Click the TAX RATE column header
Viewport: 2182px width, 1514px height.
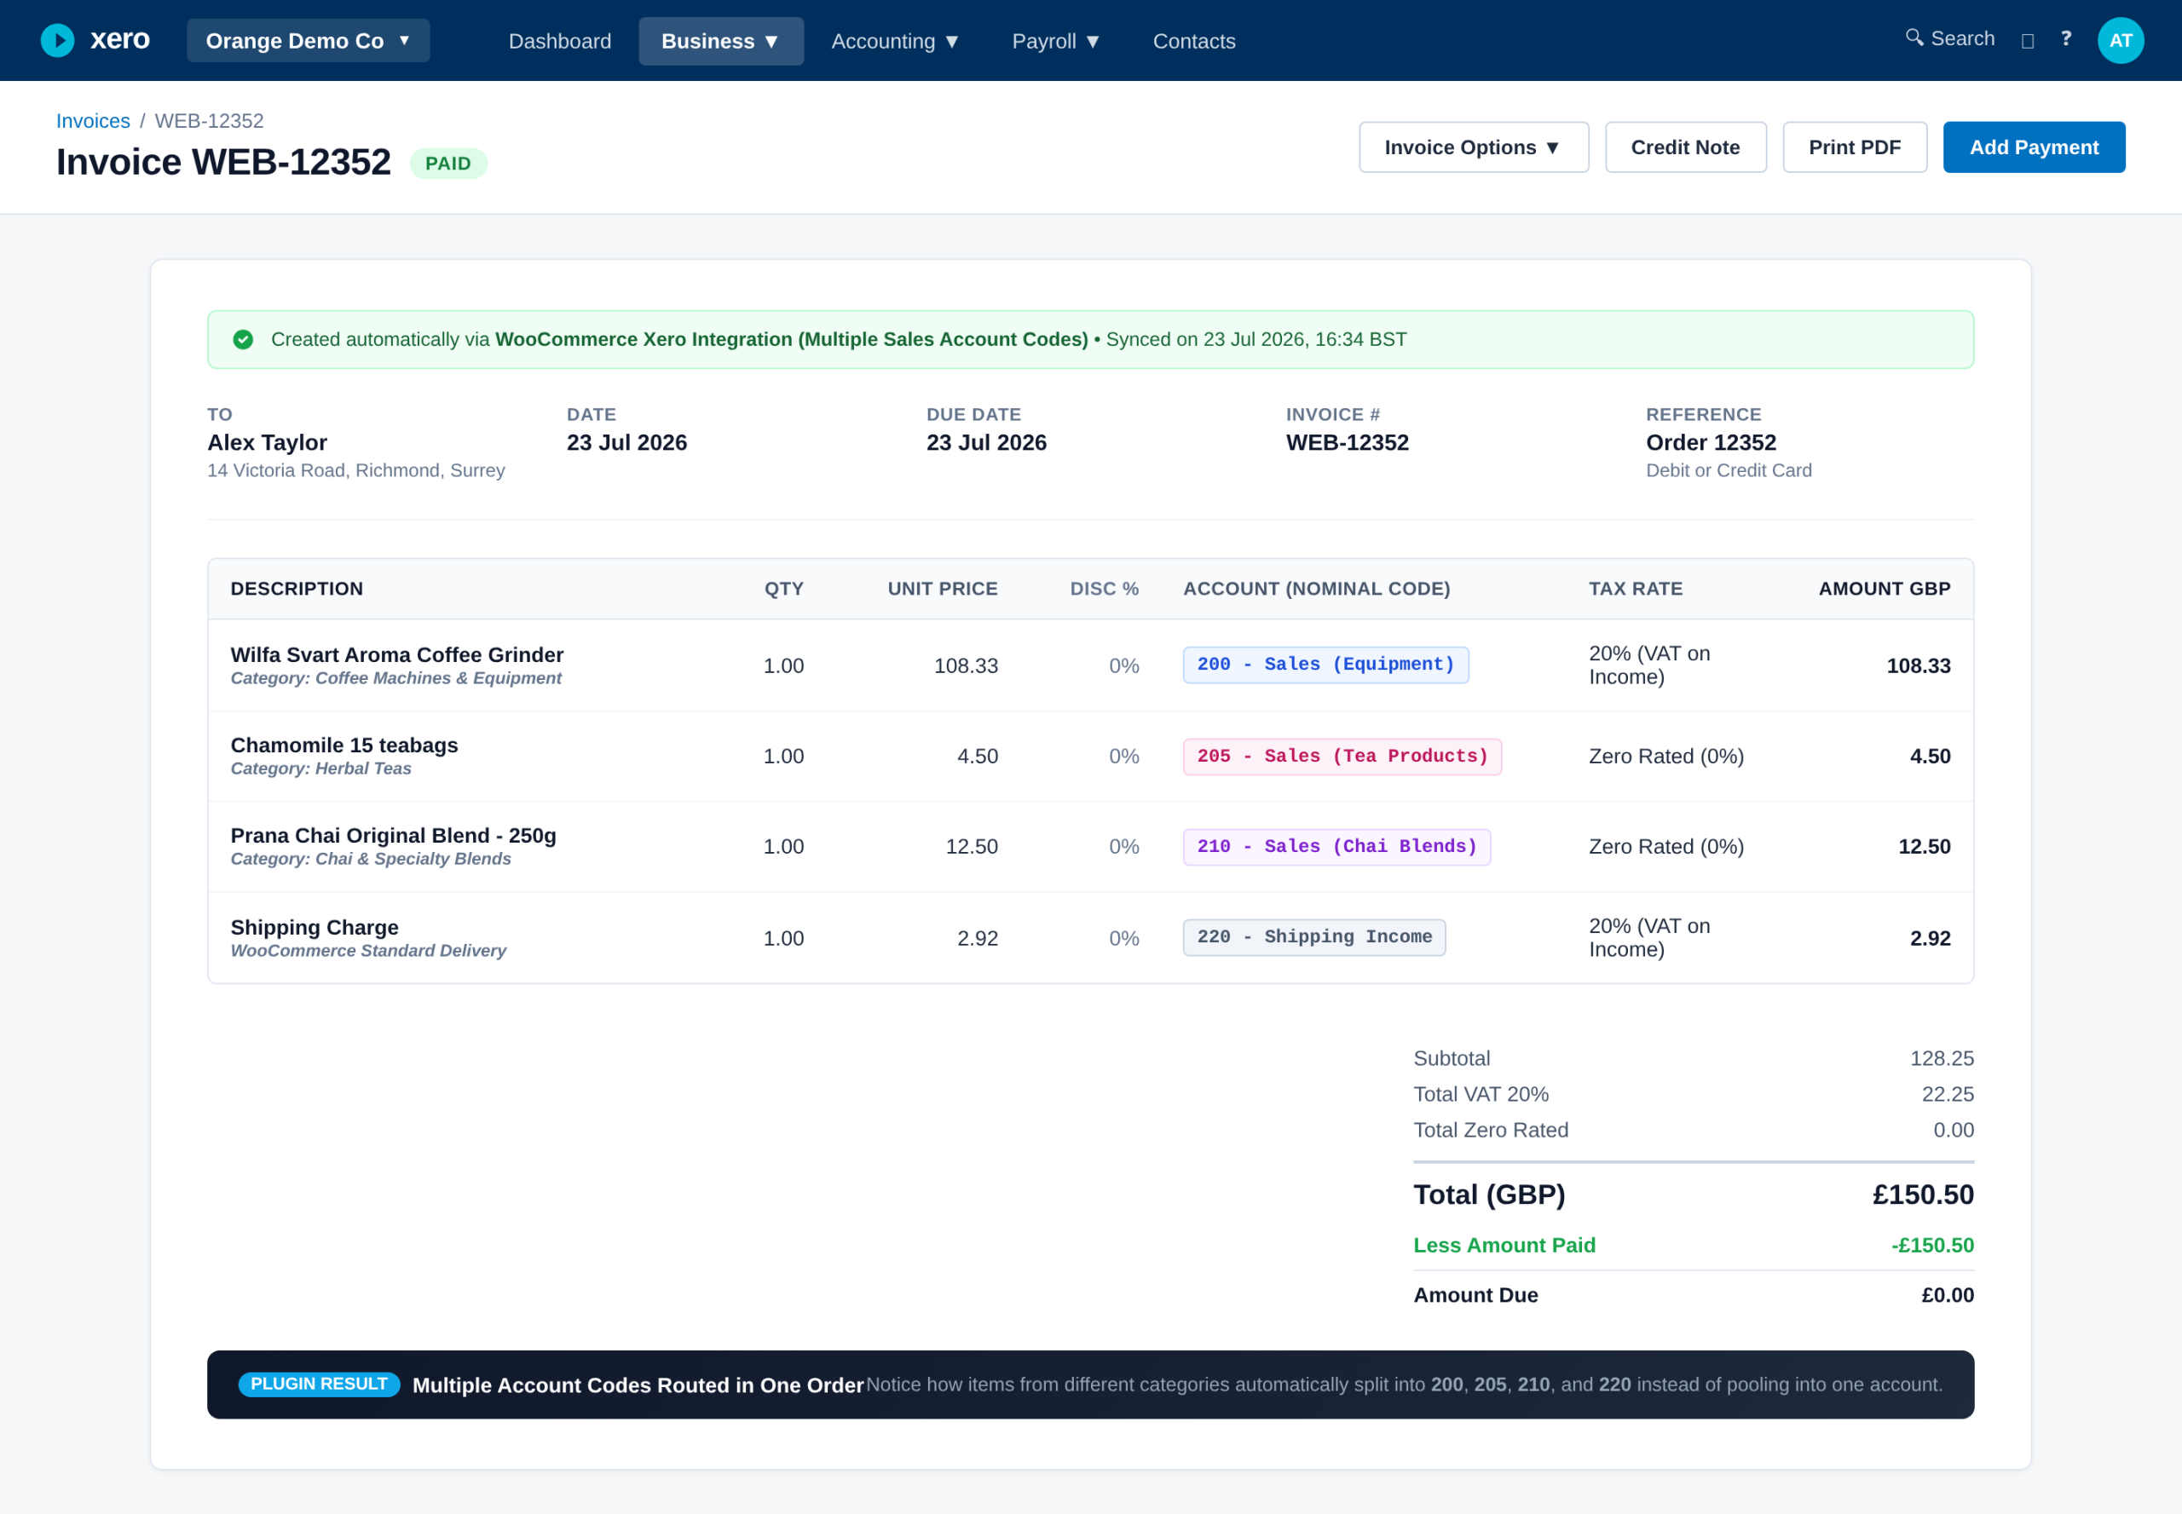point(1636,588)
